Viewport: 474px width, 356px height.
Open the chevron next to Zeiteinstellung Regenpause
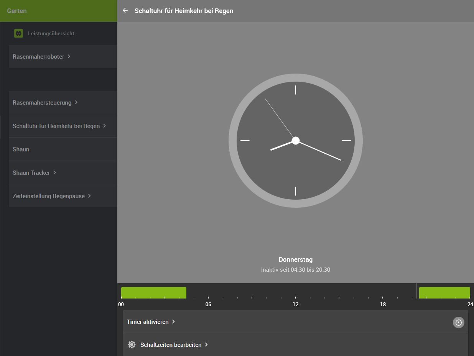pyautogui.click(x=89, y=196)
